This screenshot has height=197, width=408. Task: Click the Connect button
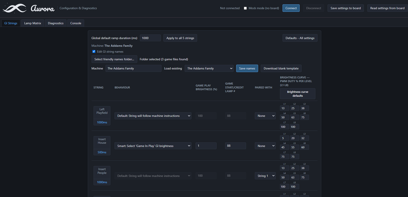[x=291, y=8]
